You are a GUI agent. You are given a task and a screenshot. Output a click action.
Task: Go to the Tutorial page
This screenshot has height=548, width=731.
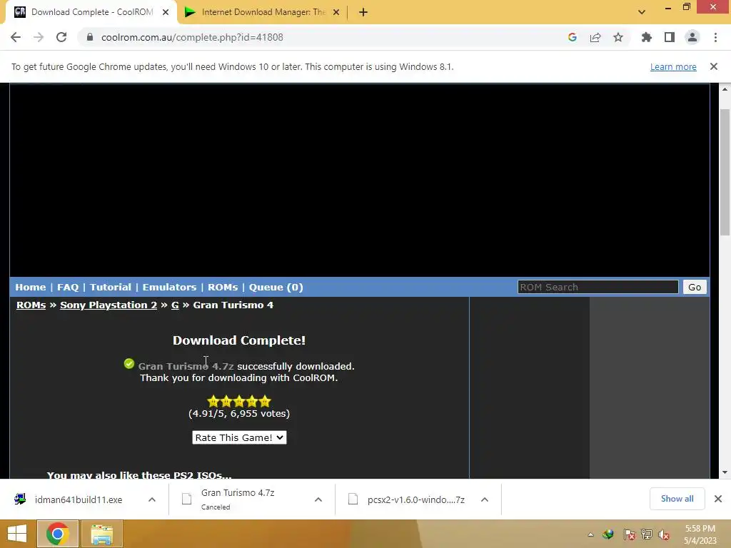[111, 287]
